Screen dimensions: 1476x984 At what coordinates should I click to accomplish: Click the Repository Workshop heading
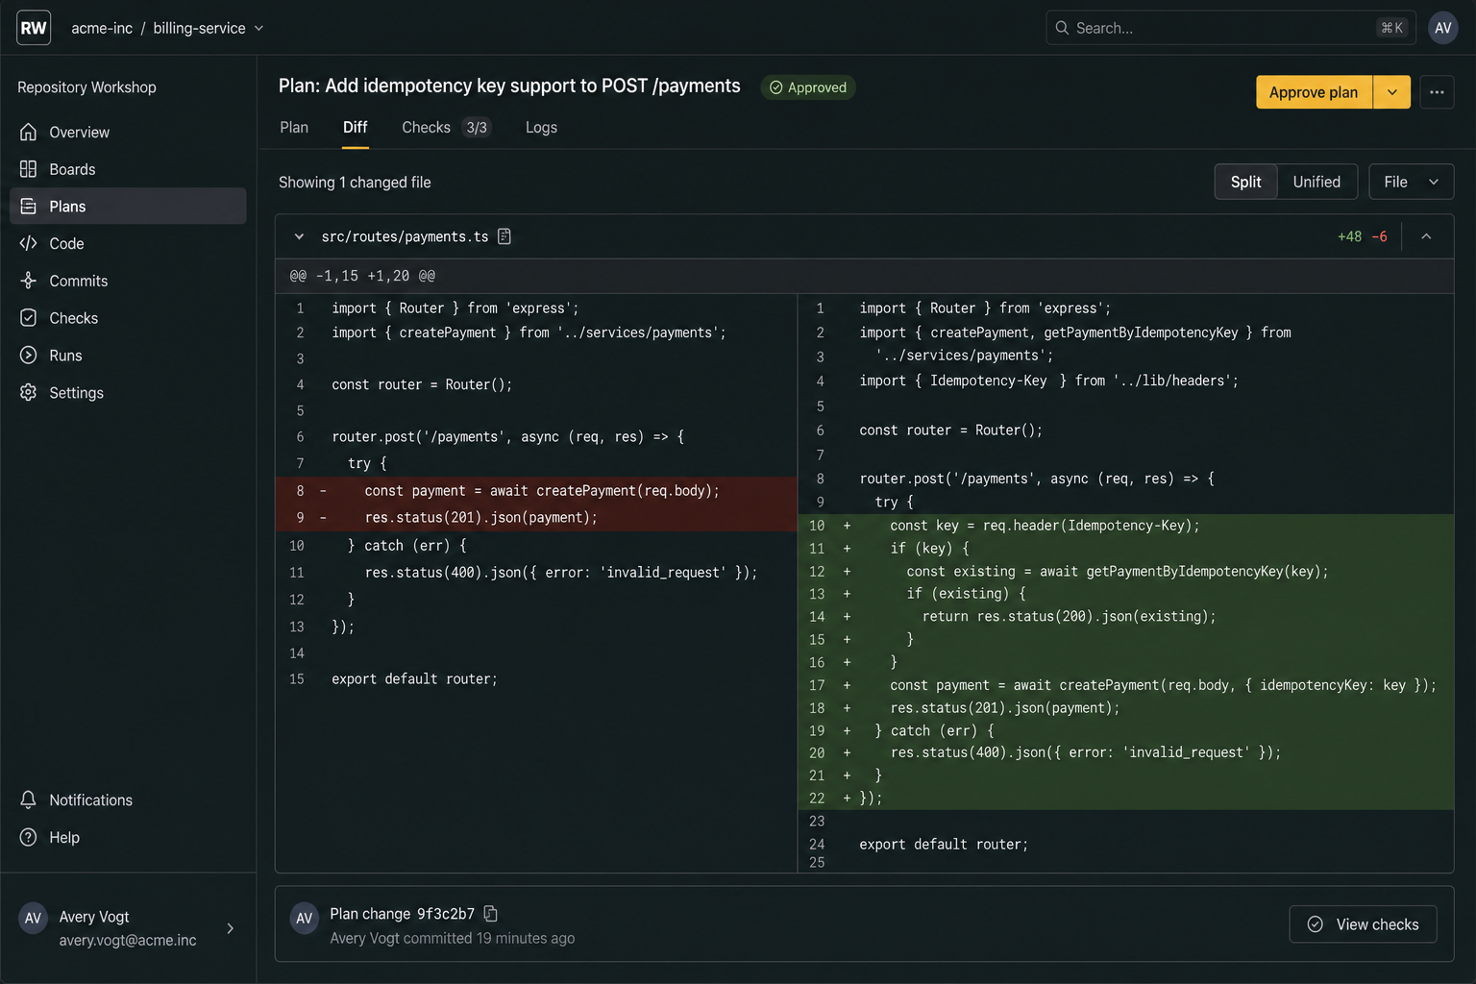(x=86, y=87)
